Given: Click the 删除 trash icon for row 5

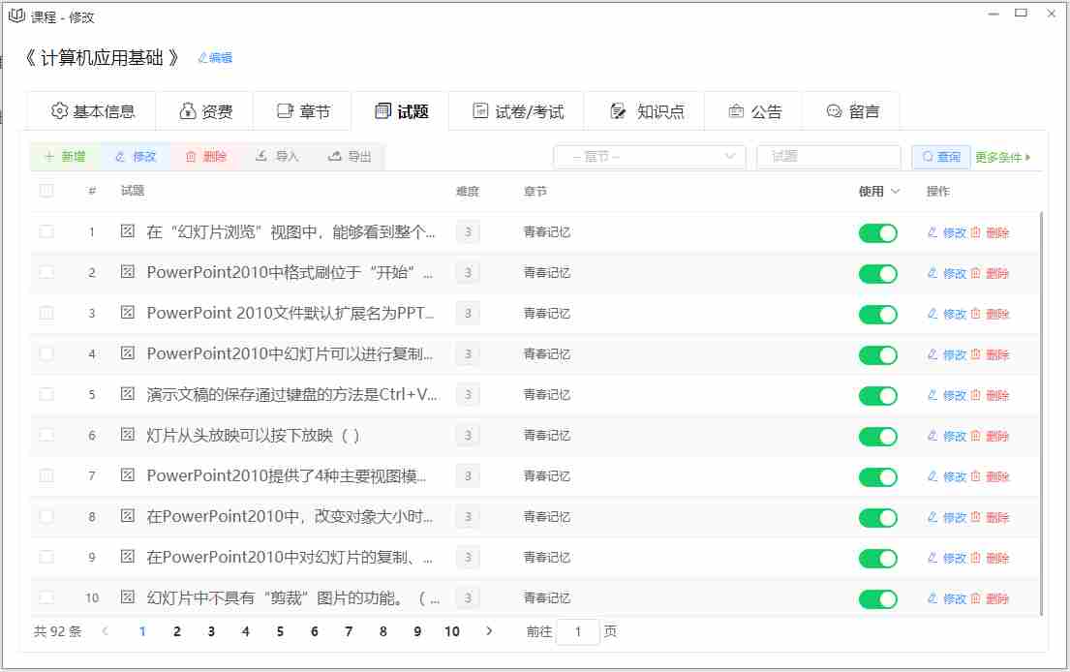Looking at the screenshot, I should 976,395.
